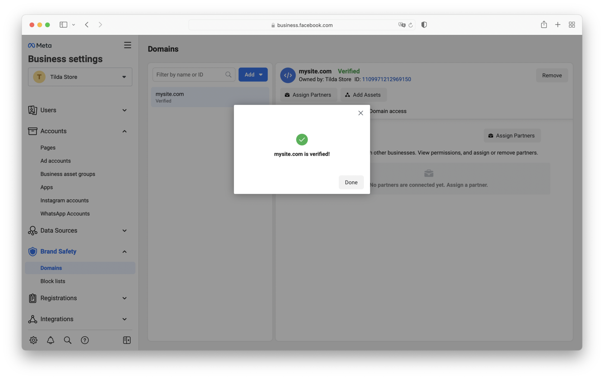
Task: Click Assign Partners in the Partners section
Action: 512,136
